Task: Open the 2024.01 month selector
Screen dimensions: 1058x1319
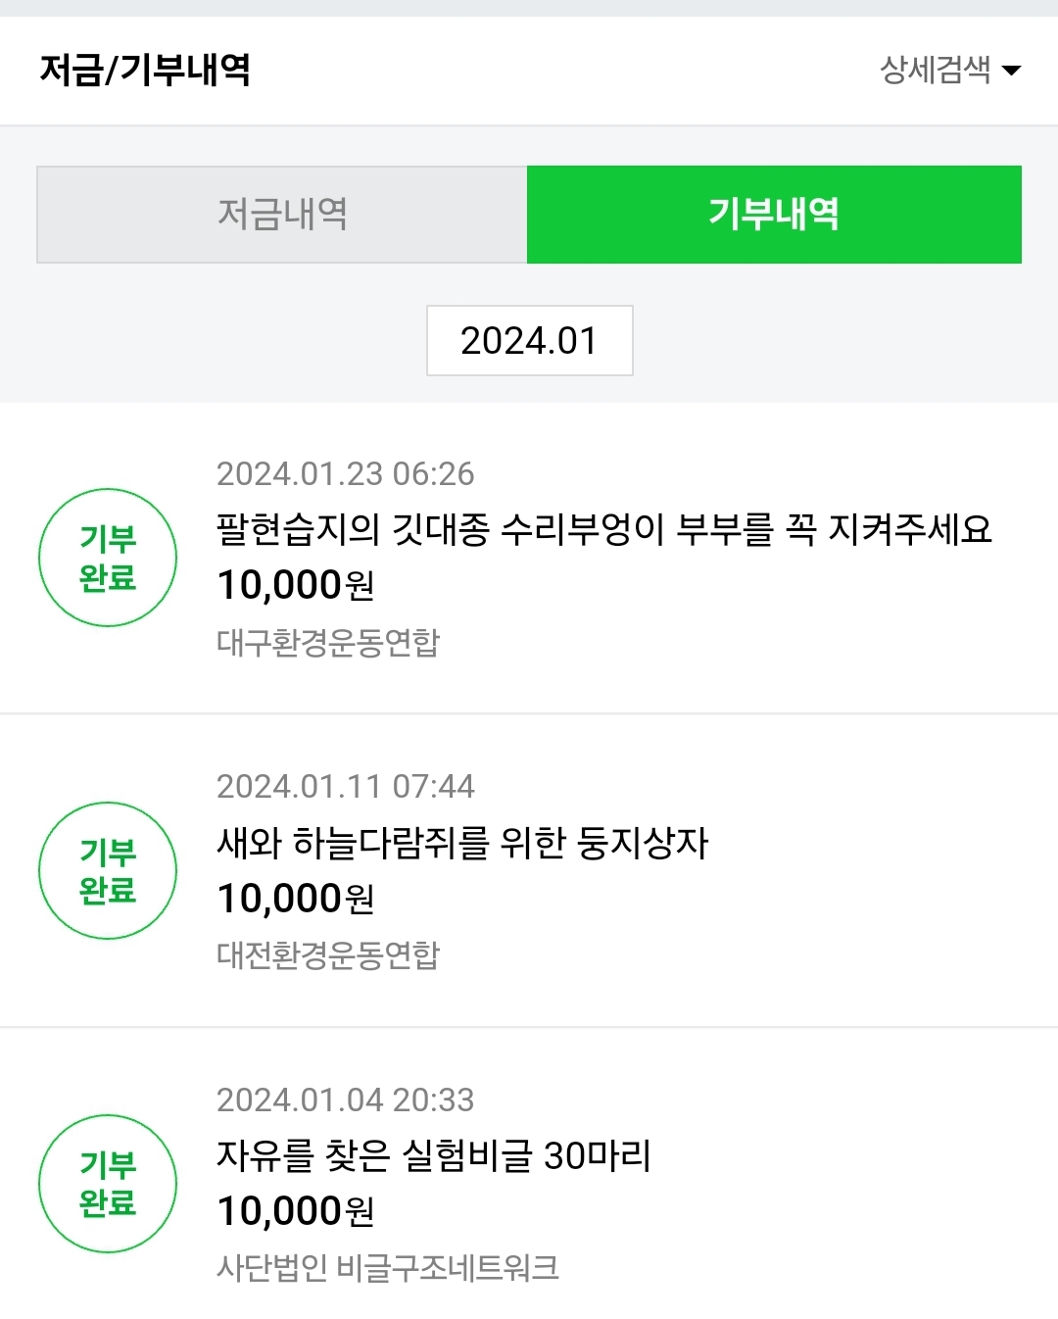Action: [x=529, y=341]
